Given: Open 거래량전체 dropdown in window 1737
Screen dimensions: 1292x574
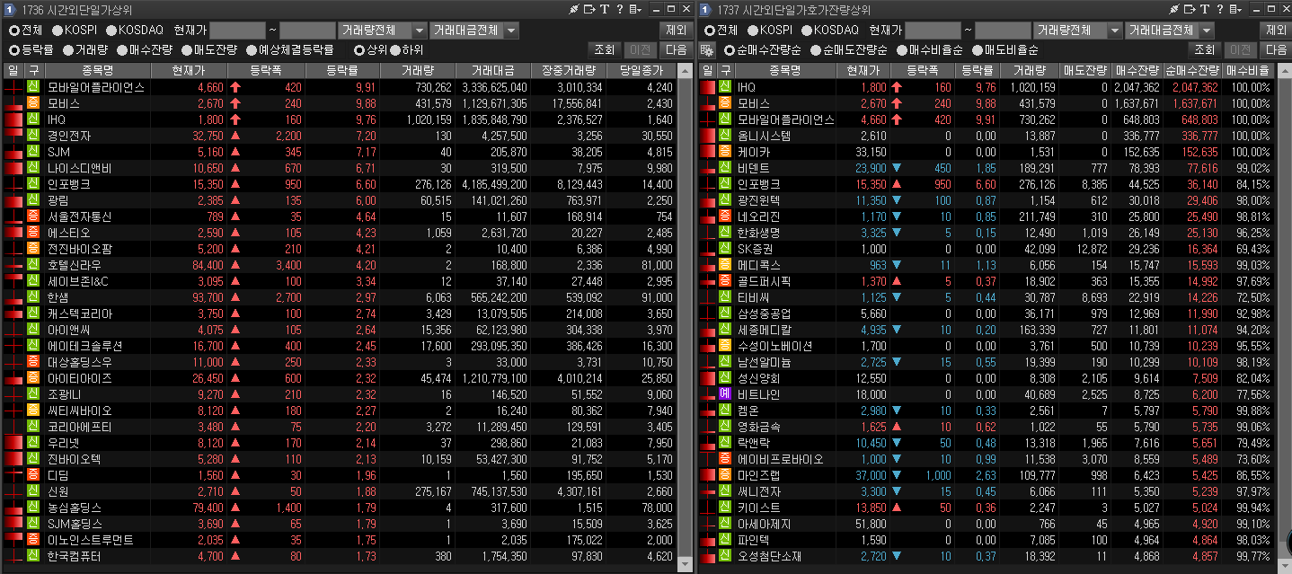Looking at the screenshot, I should [1077, 30].
